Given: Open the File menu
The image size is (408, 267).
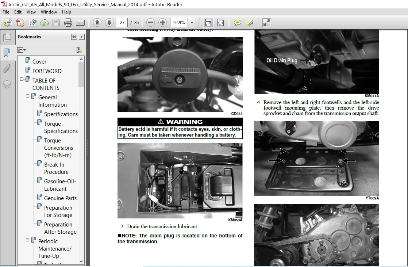Looking at the screenshot, I should (6, 12).
